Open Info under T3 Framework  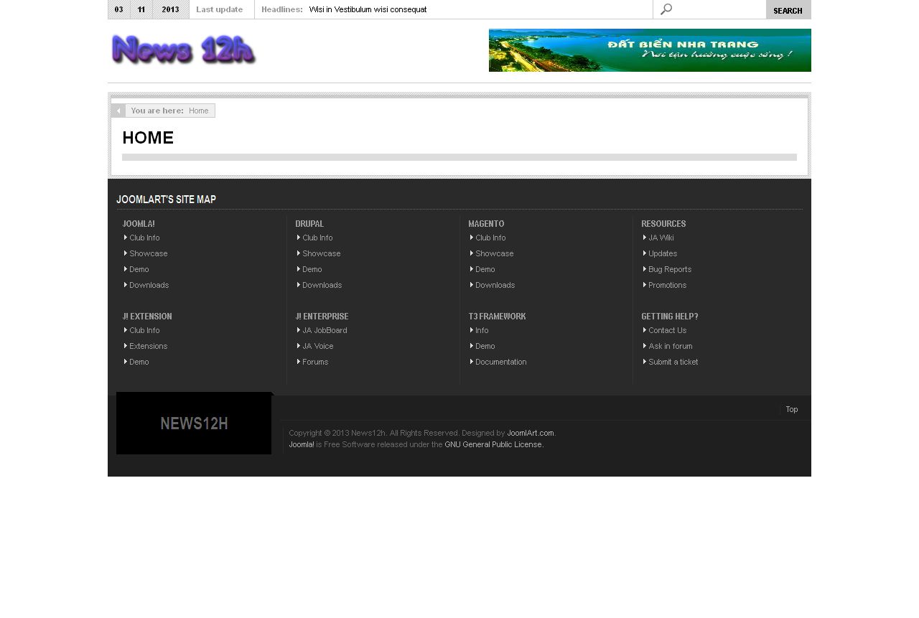(x=482, y=330)
